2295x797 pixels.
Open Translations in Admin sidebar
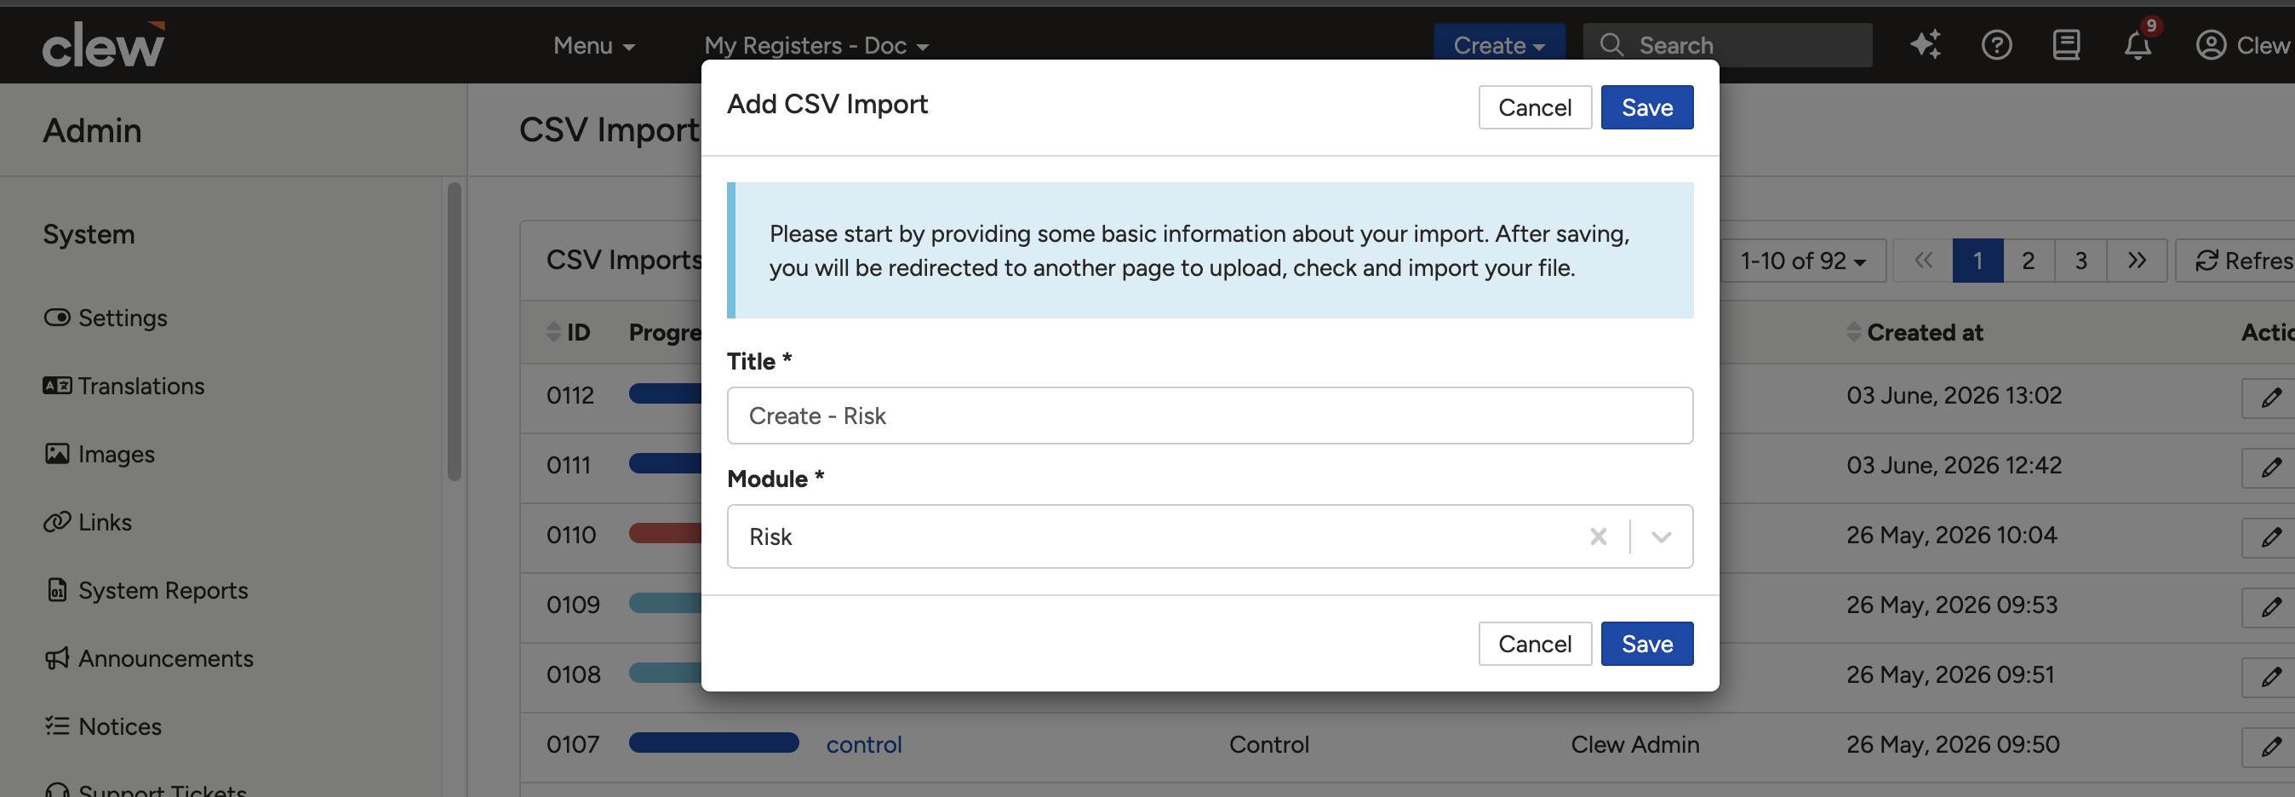[x=123, y=386]
